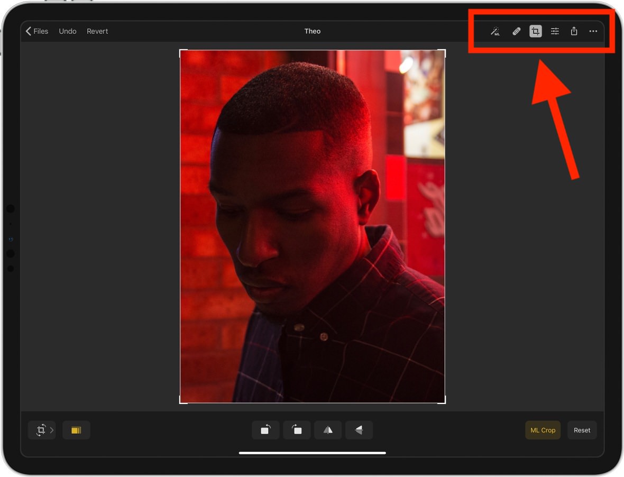Tap the Share export icon
Screen dimensions: 624x477
pyautogui.click(x=574, y=32)
